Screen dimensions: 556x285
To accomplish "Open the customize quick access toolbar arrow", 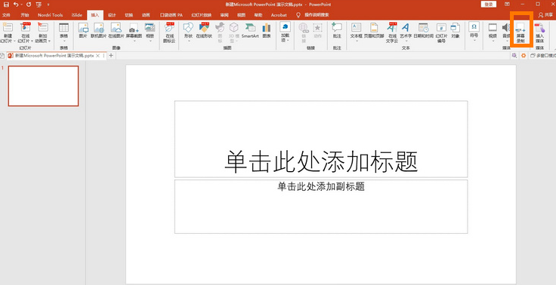I will click(48, 5).
